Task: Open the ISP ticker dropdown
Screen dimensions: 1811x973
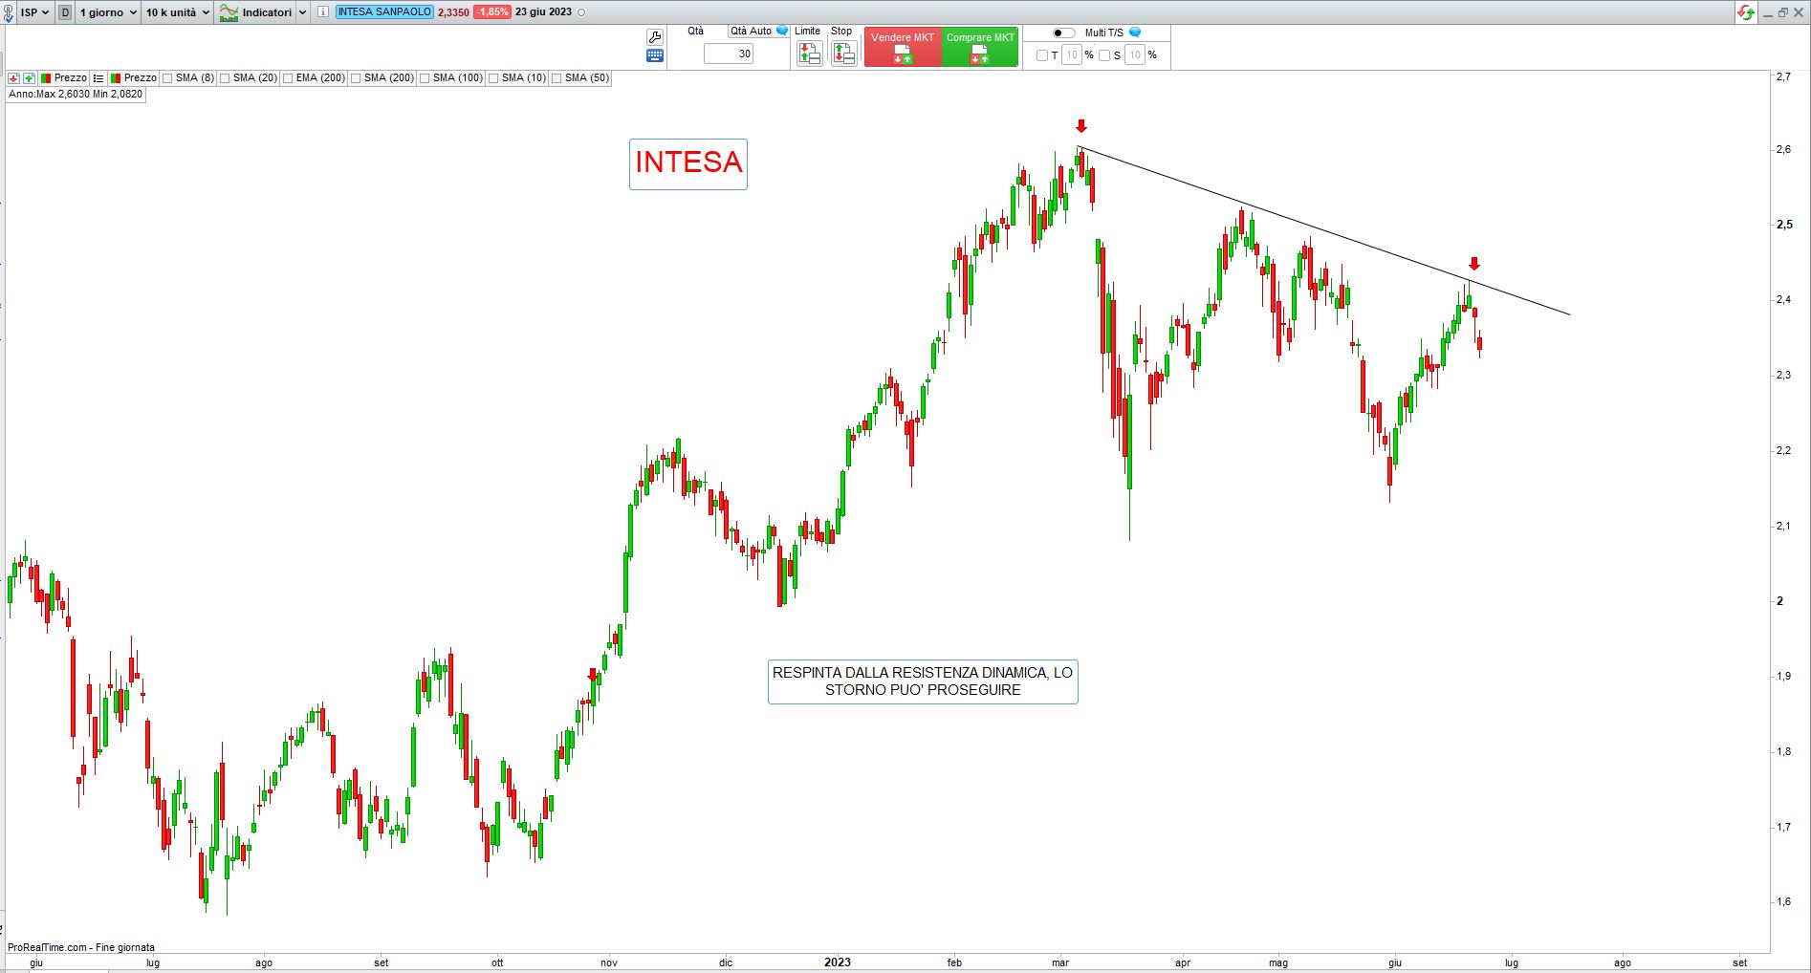Action: 34,12
